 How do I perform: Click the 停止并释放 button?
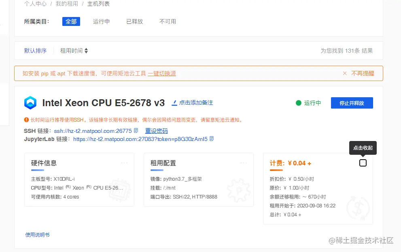point(352,103)
